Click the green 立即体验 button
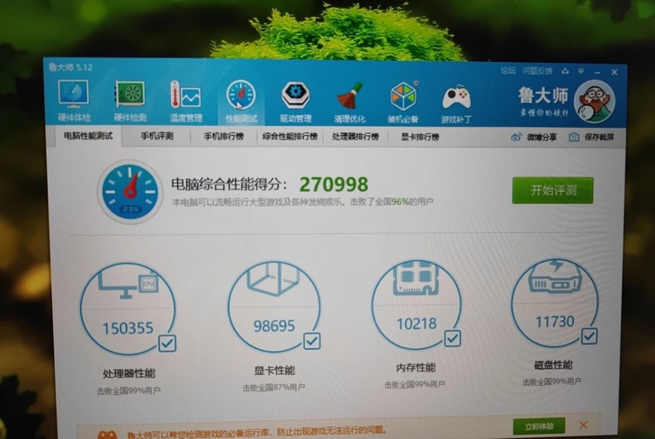 coord(539,426)
